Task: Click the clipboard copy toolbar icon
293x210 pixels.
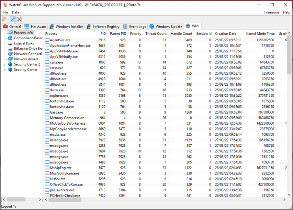Action: tap(4, 19)
